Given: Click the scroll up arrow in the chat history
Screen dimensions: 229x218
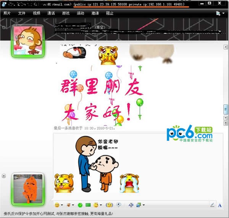Looking at the screenshot, I should 226,47.
